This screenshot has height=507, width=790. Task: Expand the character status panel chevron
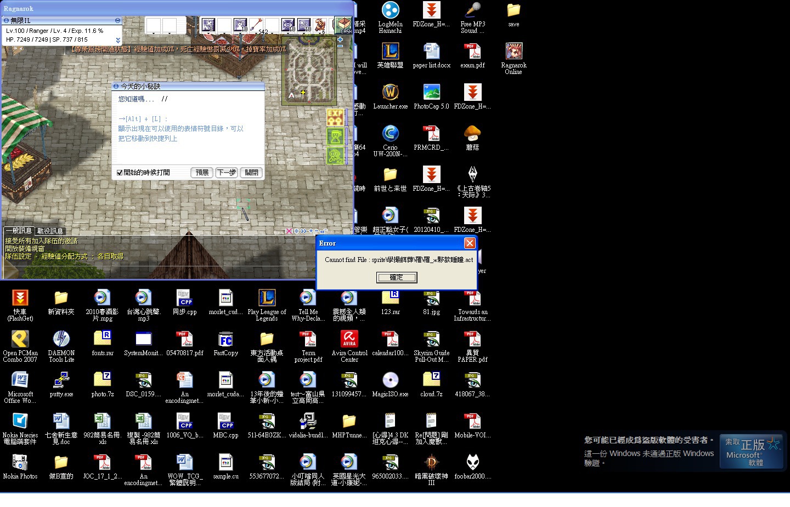(118, 40)
